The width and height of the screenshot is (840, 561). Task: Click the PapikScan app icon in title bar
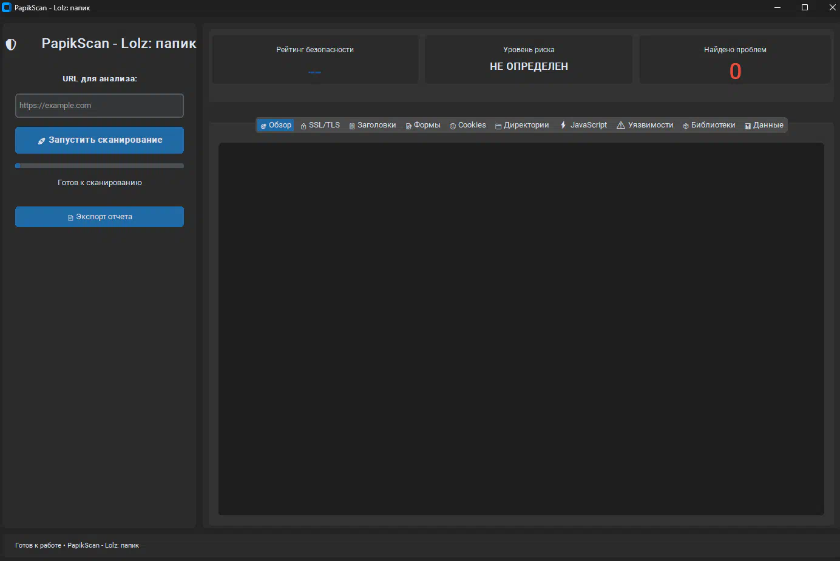(7, 8)
